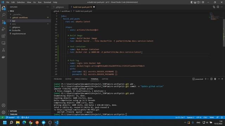Open changes icon in editor toolbar

click(x=214, y=7)
